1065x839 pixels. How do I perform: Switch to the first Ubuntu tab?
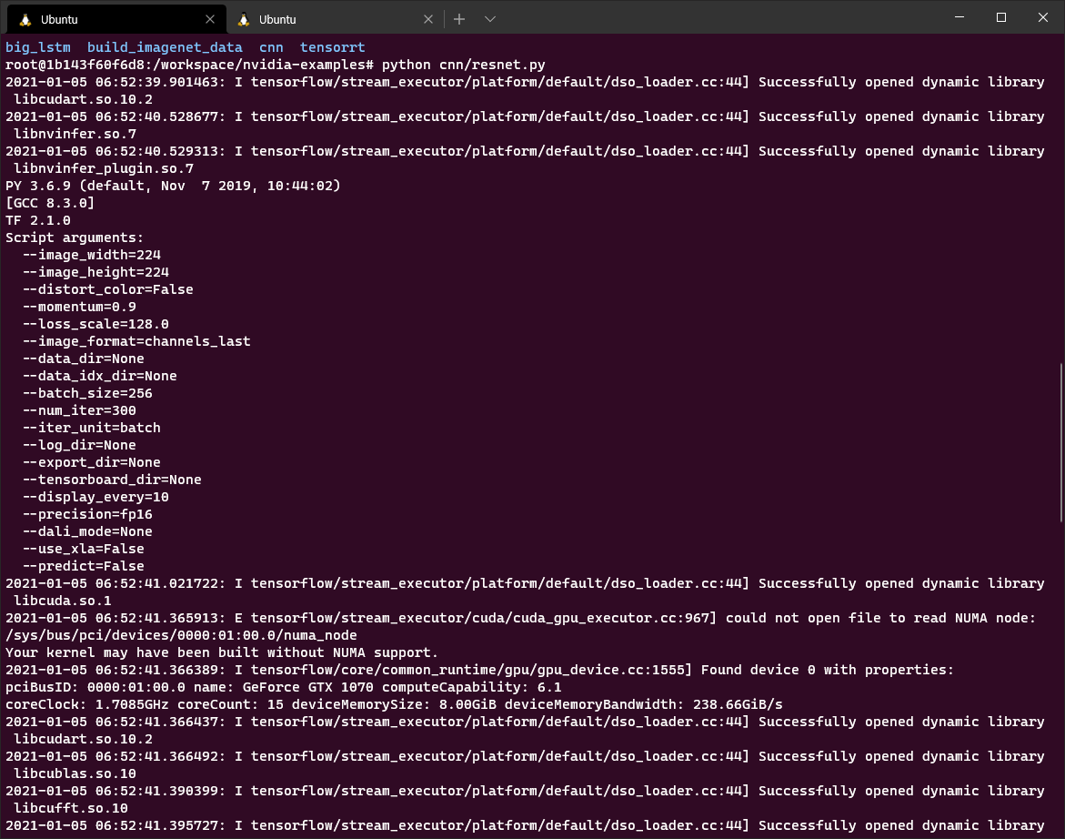point(116,19)
